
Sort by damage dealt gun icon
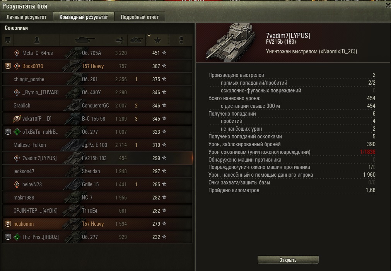pos(119,40)
